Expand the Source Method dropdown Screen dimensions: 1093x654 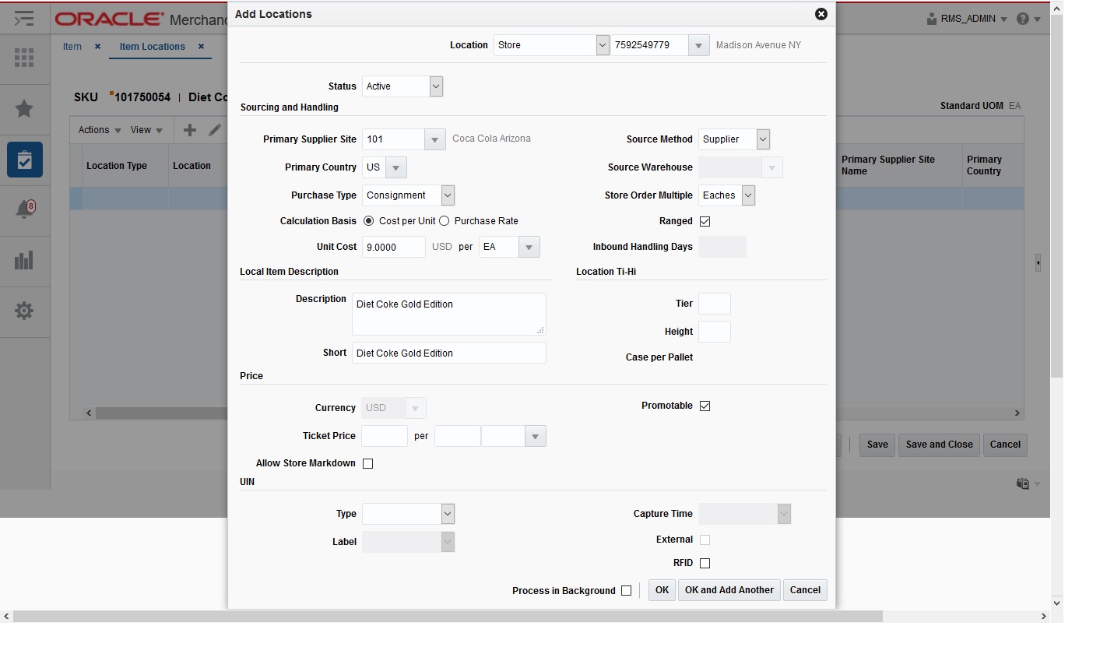point(761,139)
